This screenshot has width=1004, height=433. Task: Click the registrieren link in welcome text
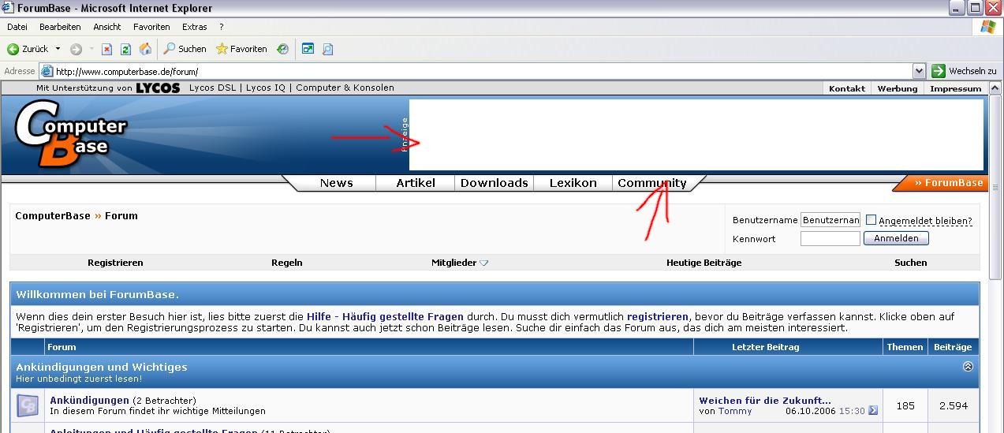[658, 316]
